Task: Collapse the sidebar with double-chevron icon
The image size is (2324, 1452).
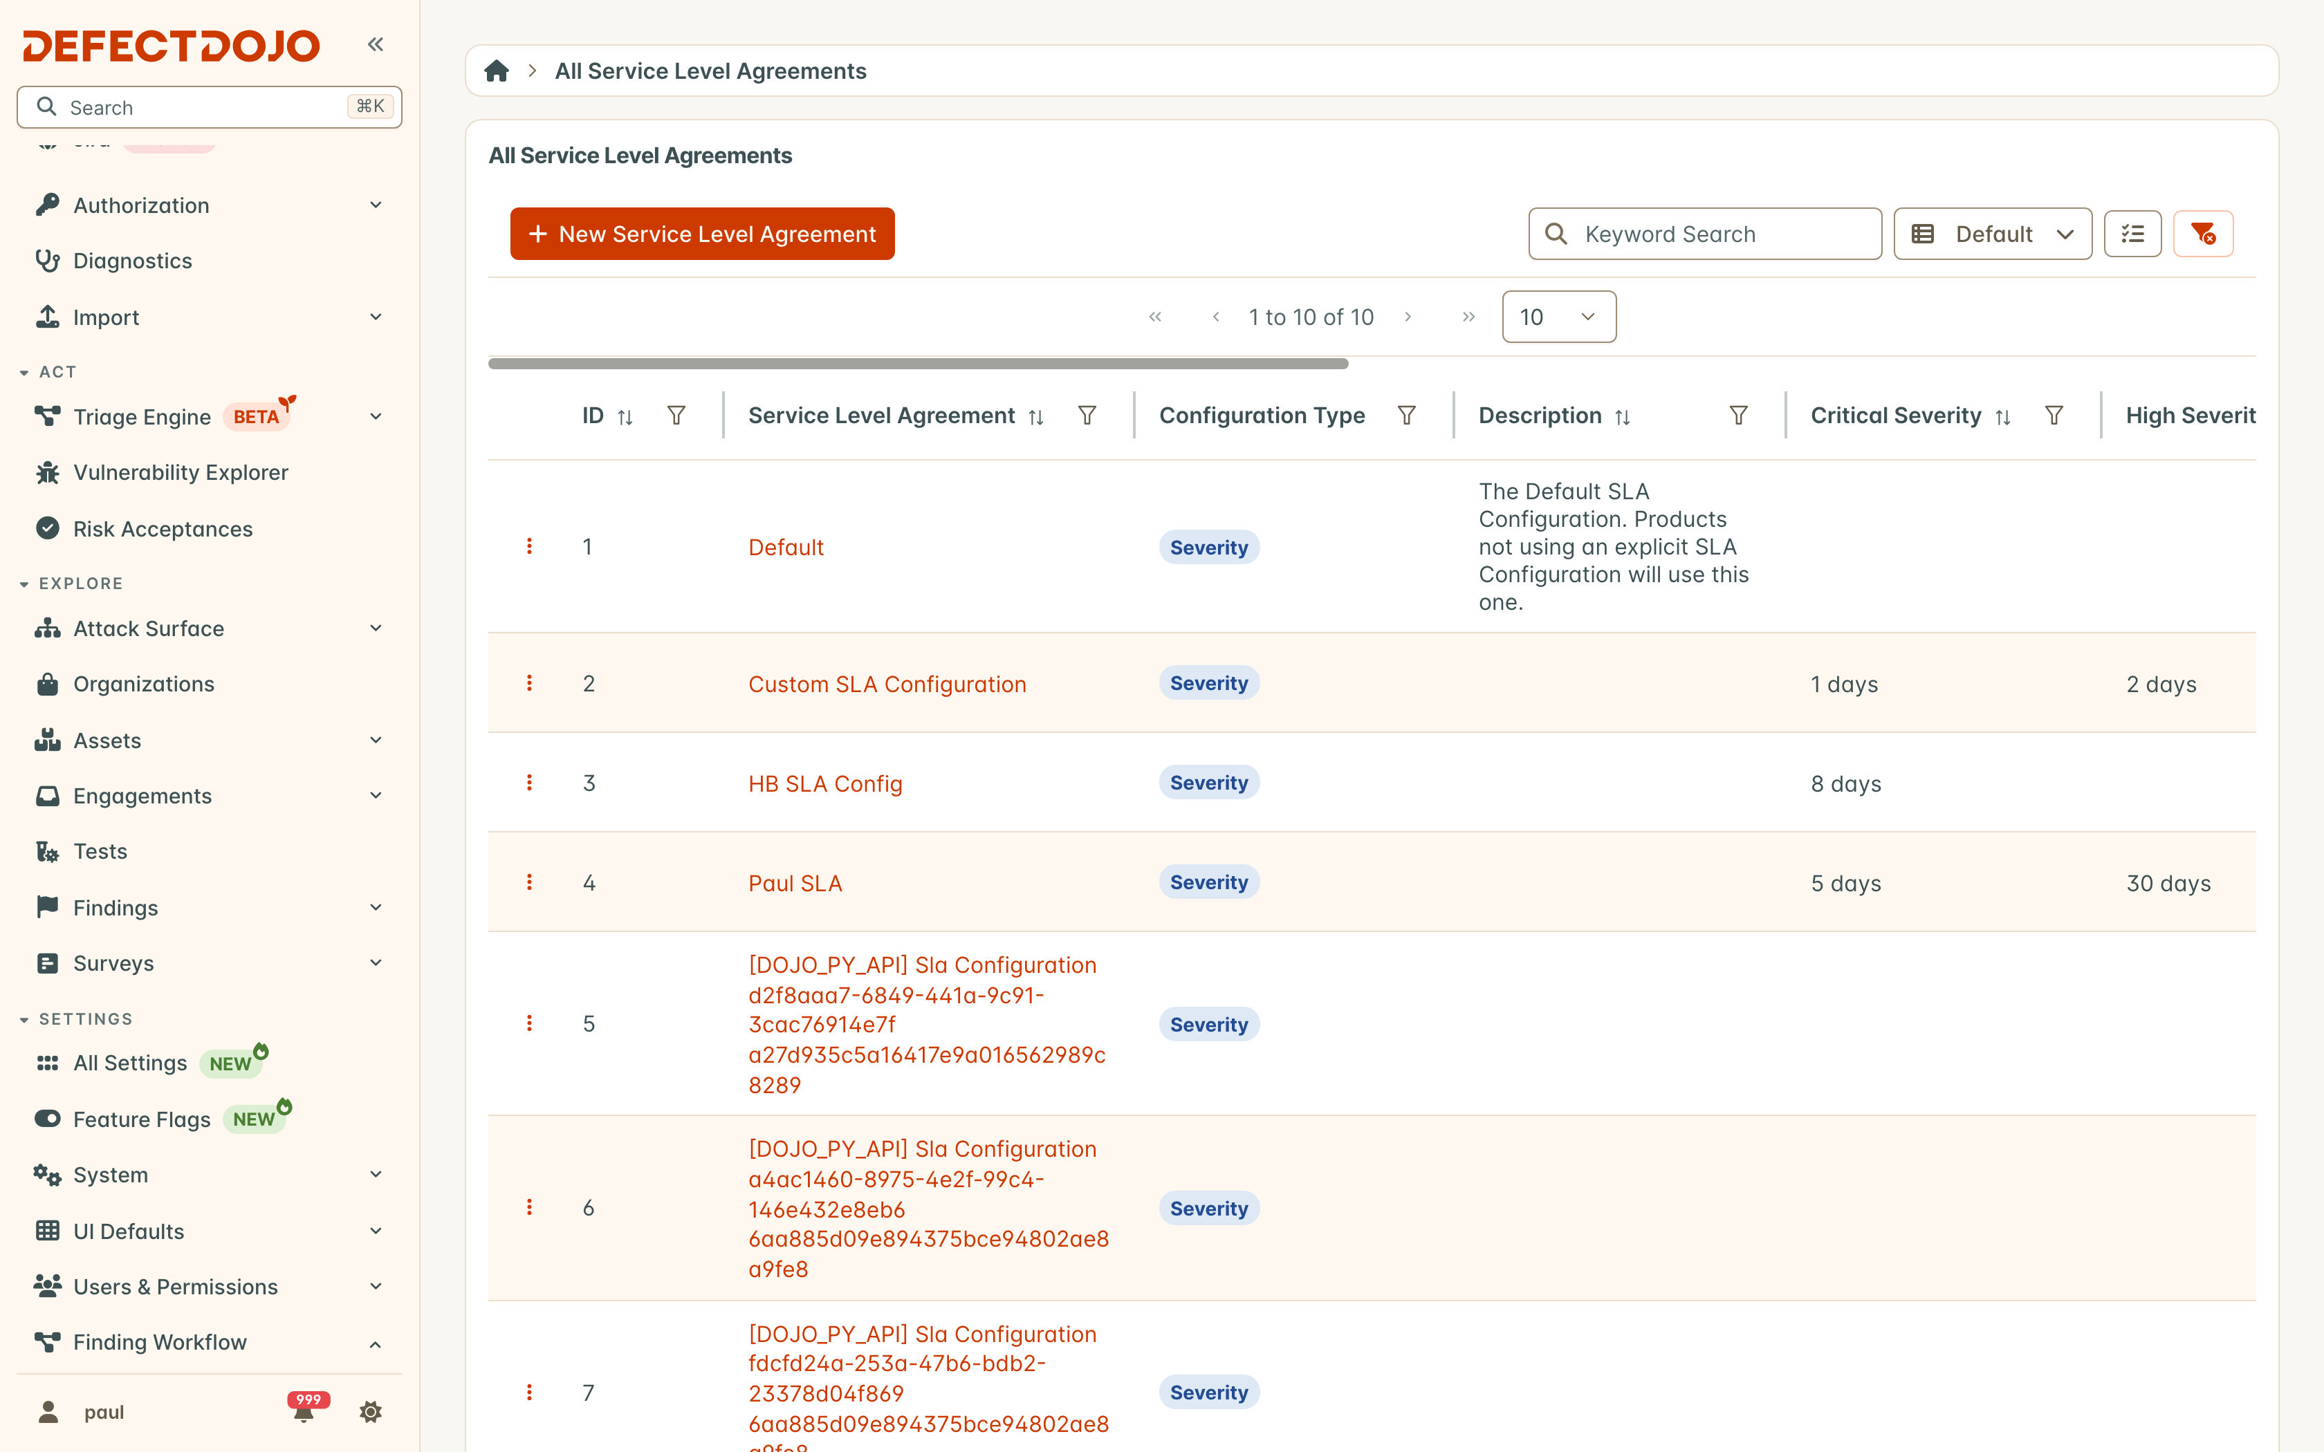Action: (376, 44)
